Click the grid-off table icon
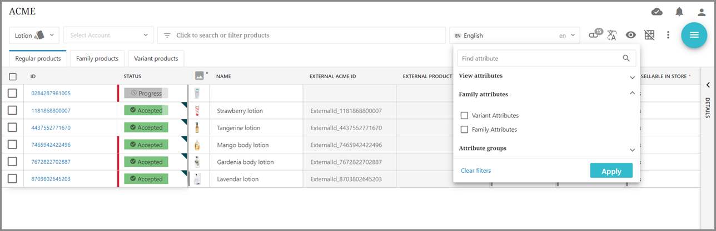 coord(649,35)
